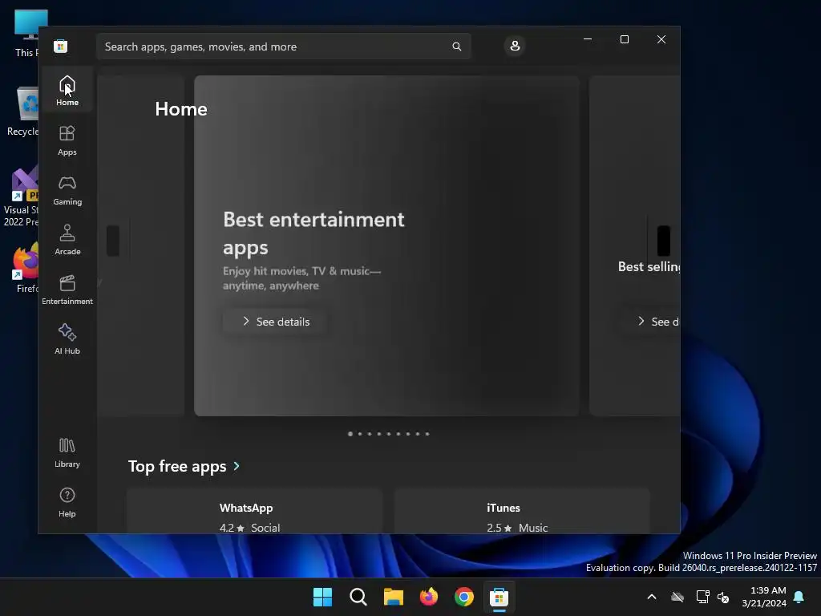Go to the Gaming section
This screenshot has width=821, height=616.
67,190
